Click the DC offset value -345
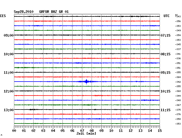 [178, 44]
